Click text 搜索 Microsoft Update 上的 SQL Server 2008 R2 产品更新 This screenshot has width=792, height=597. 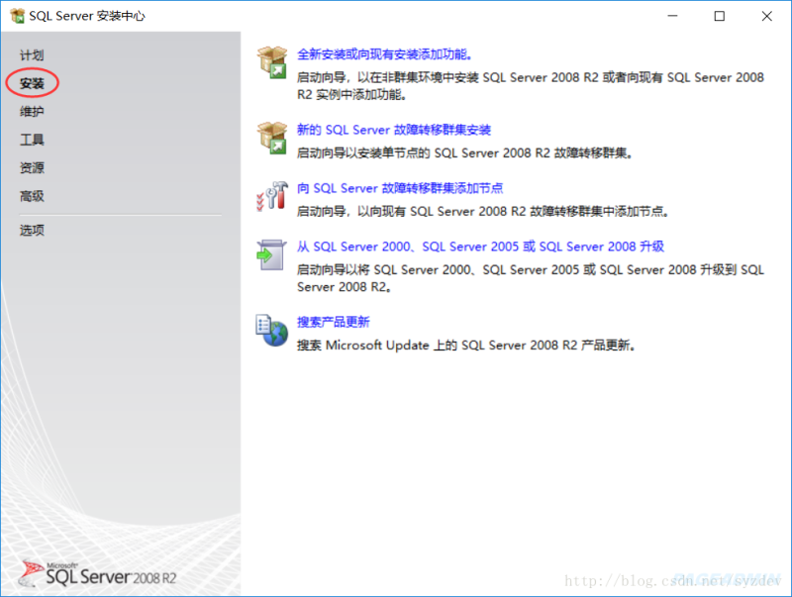coord(465,345)
